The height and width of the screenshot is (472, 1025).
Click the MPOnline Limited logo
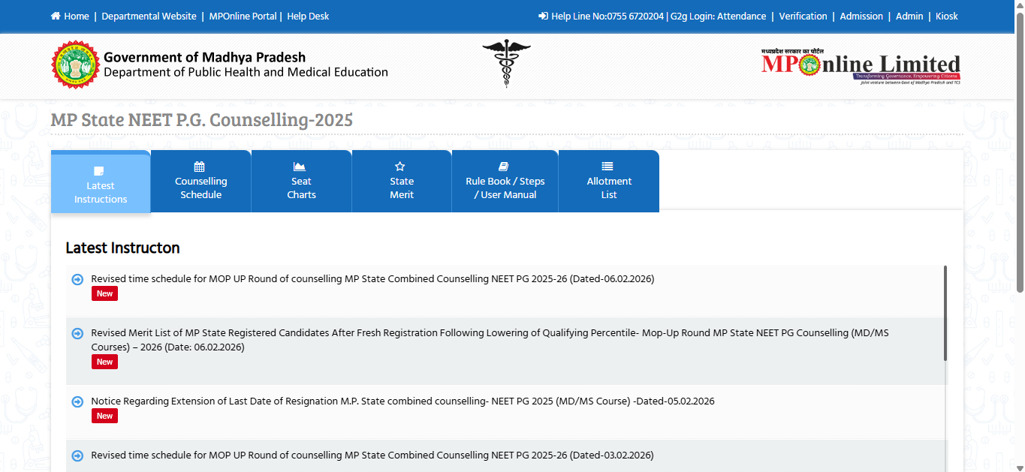point(860,65)
